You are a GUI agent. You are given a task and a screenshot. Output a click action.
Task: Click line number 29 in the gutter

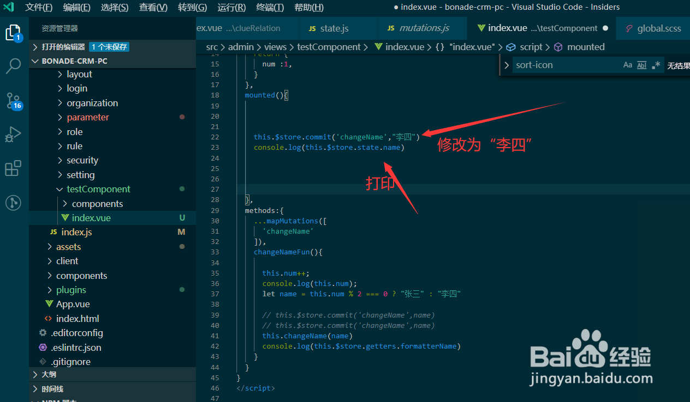[x=215, y=210]
